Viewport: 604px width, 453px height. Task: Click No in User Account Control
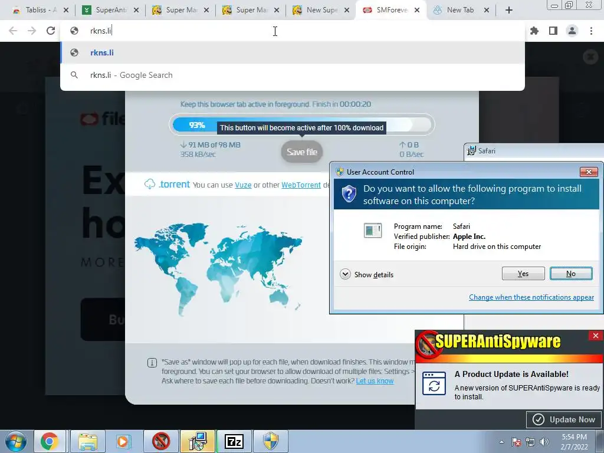click(571, 274)
